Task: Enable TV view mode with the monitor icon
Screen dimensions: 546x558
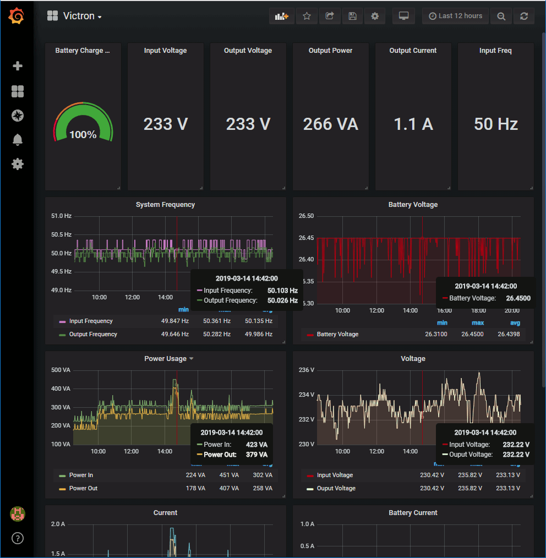Action: coord(403,15)
